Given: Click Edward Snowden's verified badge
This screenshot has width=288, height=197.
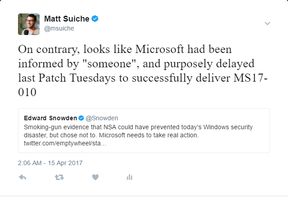Looking at the screenshot, I should (81, 118).
